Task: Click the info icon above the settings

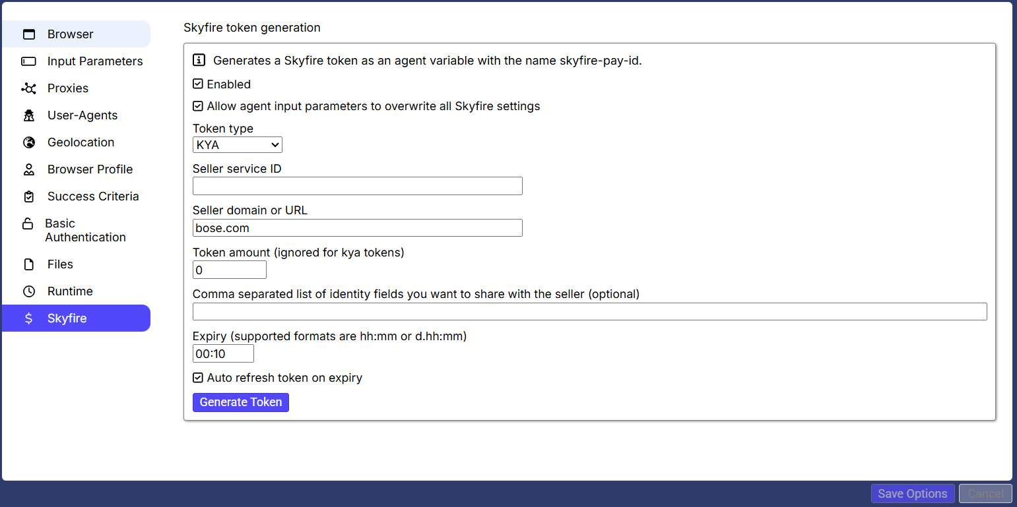Action: click(199, 59)
